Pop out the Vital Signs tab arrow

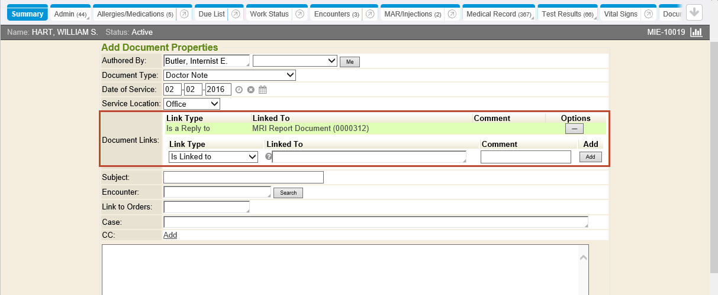point(649,14)
